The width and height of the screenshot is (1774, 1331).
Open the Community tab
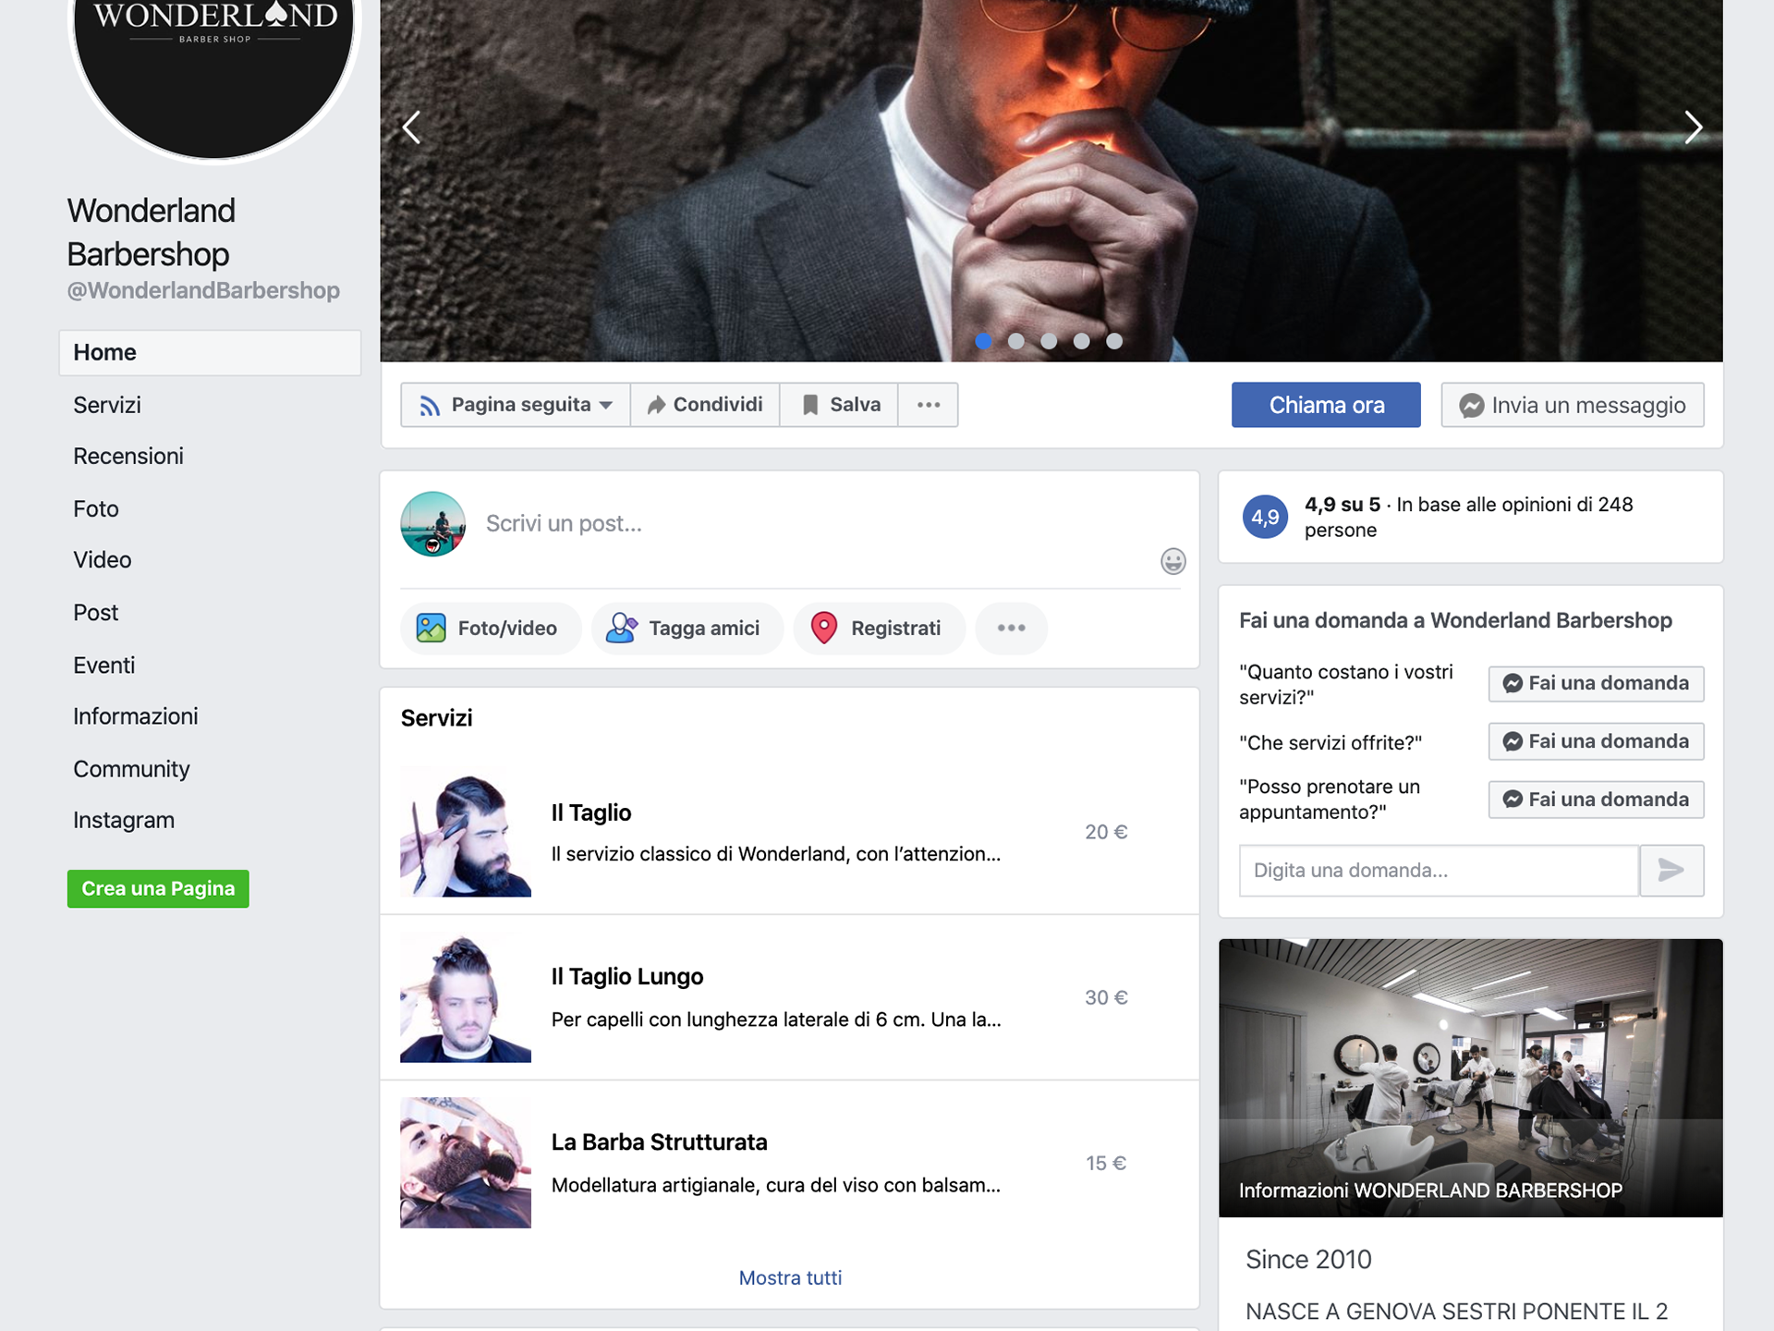coord(131,768)
